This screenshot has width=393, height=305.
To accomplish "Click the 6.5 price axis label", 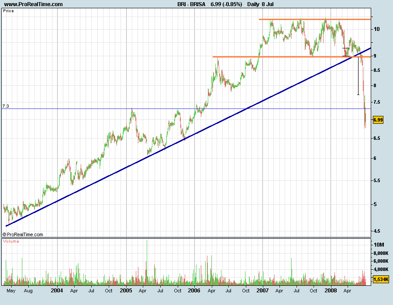I will (x=376, y=138).
